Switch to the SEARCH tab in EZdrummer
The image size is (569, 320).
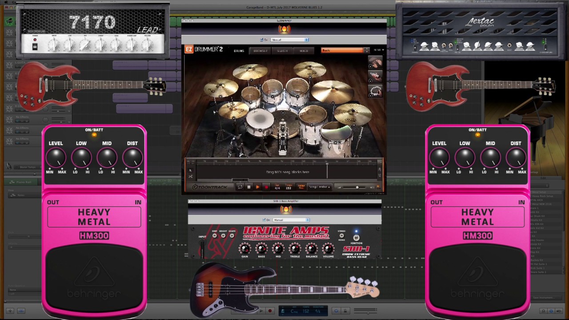click(282, 51)
